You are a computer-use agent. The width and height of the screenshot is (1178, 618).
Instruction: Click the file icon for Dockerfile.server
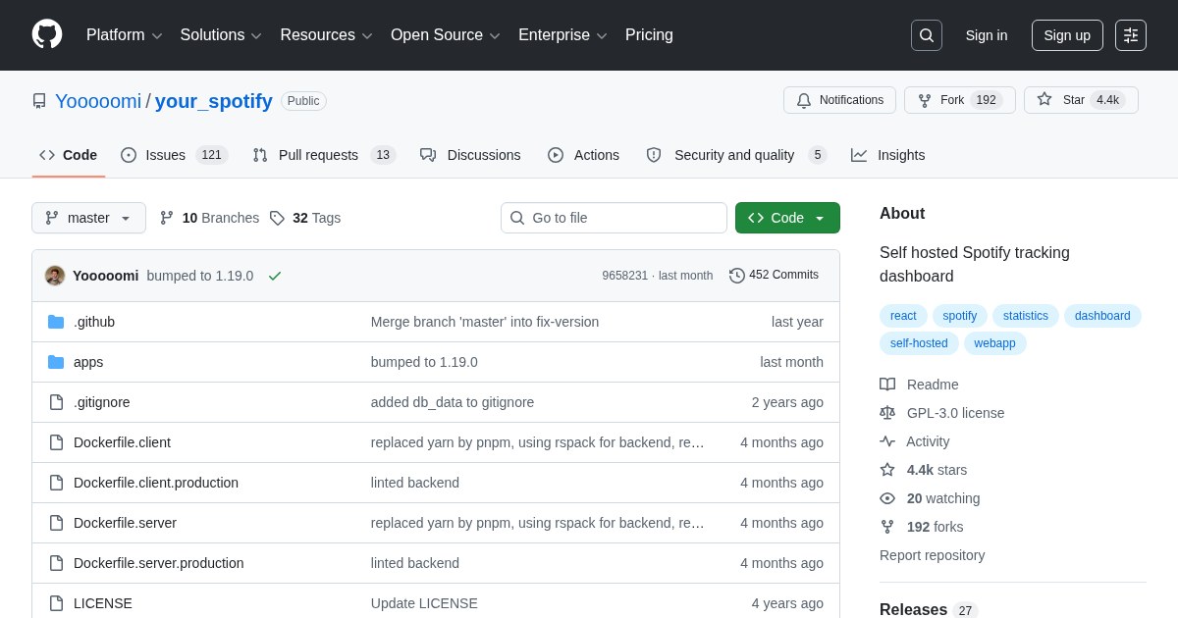pyautogui.click(x=56, y=523)
